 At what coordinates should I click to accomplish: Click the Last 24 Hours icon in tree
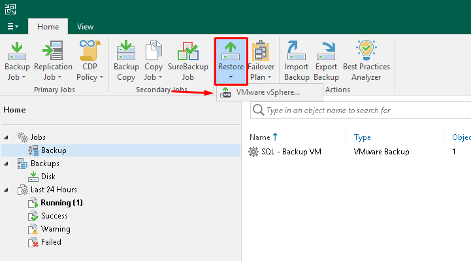click(x=22, y=190)
